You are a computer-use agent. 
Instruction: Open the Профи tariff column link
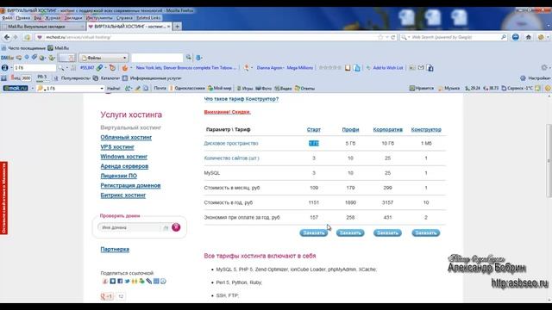(x=350, y=129)
